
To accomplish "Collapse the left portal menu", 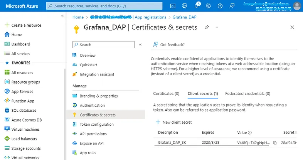I will [x=62, y=16].
